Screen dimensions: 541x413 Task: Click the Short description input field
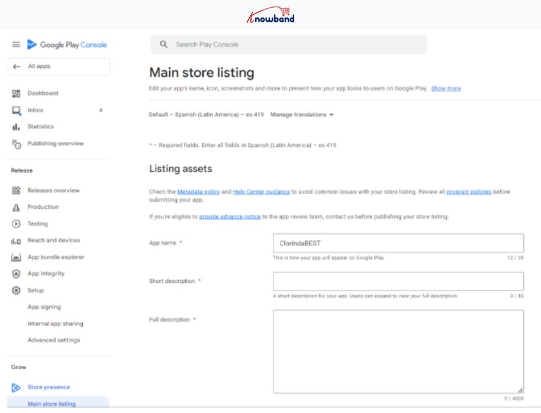(x=398, y=281)
